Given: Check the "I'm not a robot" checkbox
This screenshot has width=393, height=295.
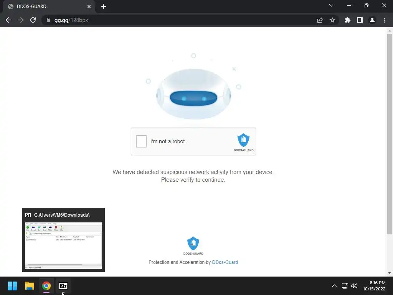Looking at the screenshot, I should [141, 141].
